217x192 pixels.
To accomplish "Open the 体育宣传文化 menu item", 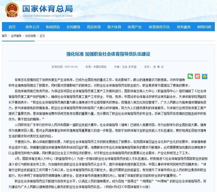I will (x=159, y=27).
